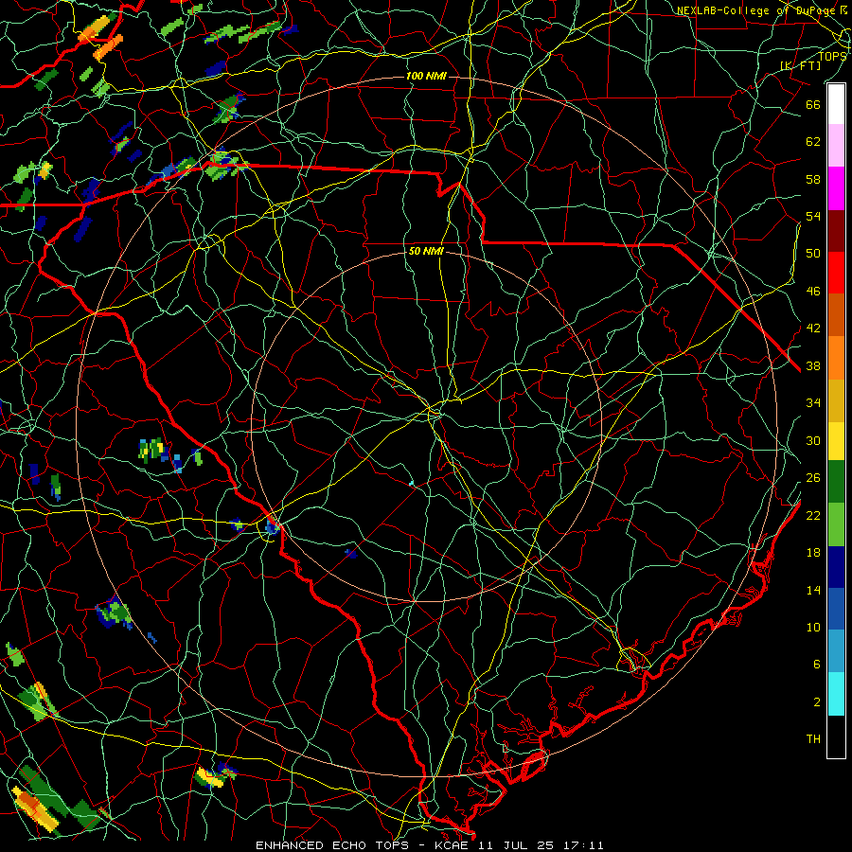Click the light pink legend swatch

836,145
